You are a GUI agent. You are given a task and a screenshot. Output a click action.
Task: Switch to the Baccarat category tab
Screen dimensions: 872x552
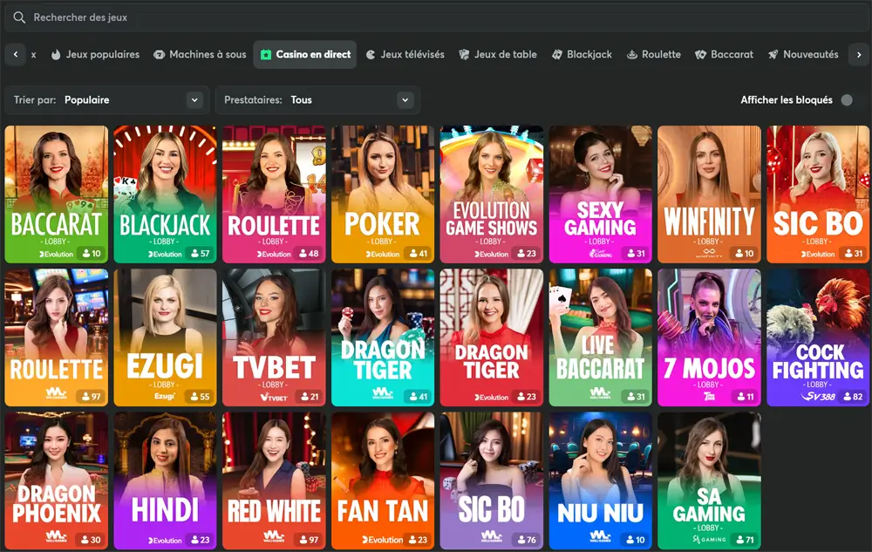pyautogui.click(x=724, y=54)
